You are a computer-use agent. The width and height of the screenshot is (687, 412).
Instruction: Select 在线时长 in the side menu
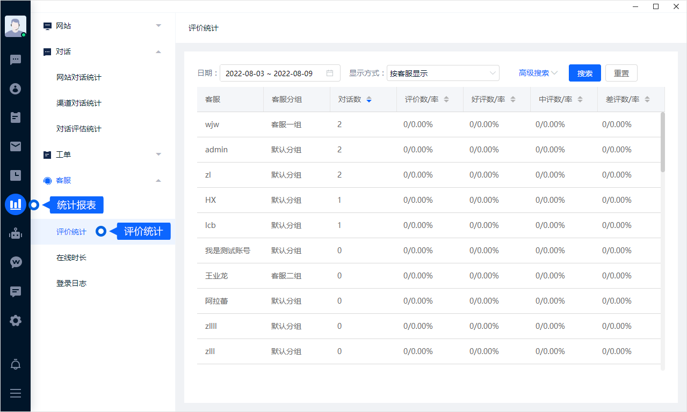[71, 257]
